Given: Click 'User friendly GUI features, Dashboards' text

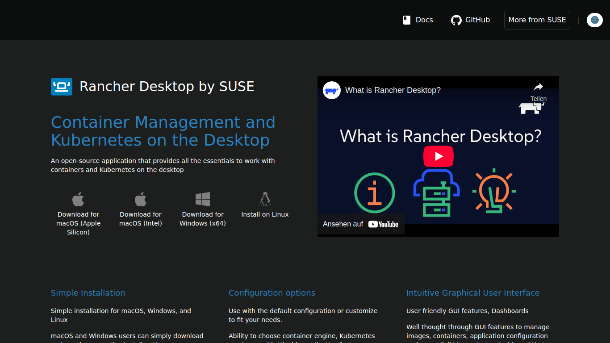Looking at the screenshot, I should click(468, 311).
